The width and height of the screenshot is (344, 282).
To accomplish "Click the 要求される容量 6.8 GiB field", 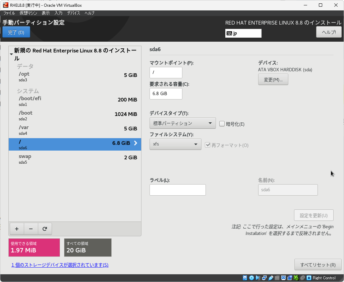I will [x=166, y=94].
